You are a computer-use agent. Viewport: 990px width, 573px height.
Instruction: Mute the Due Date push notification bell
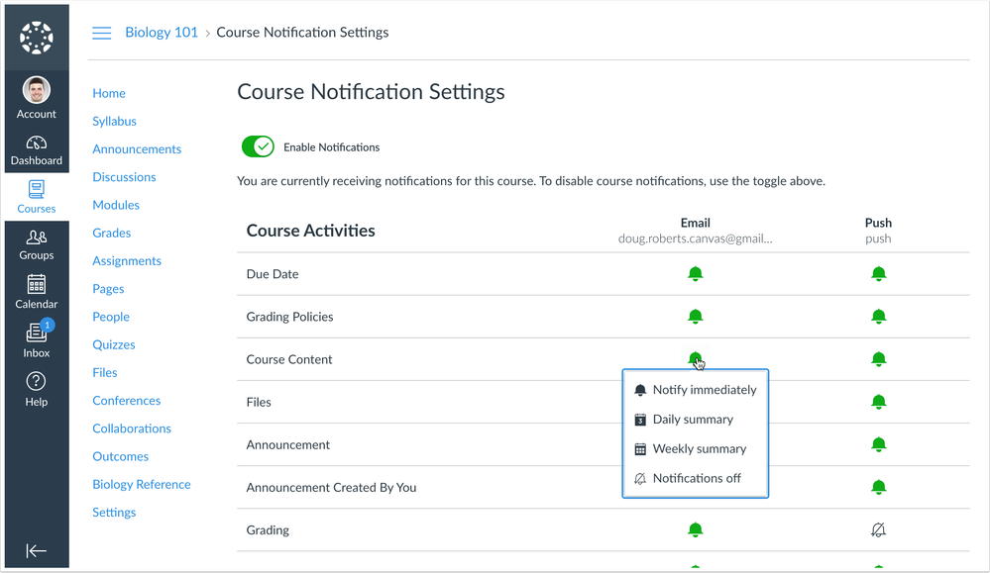[878, 273]
